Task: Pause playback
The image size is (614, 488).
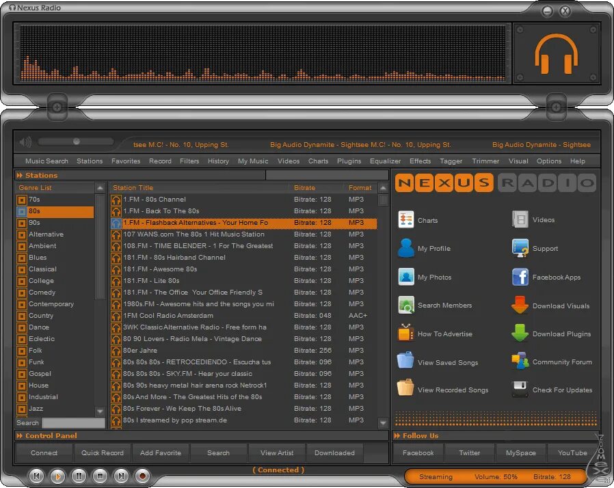Action: pos(79,476)
